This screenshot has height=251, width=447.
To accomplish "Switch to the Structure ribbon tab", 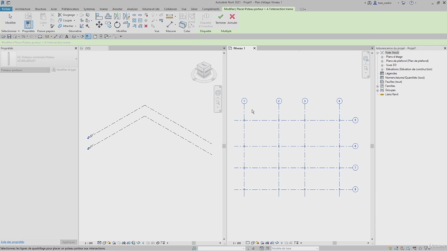I will pyautogui.click(x=41, y=9).
